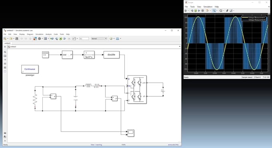Click Cursor Measurements icon in Scope
This screenshot has height=148, width=272.
pyautogui.click(x=231, y=10)
